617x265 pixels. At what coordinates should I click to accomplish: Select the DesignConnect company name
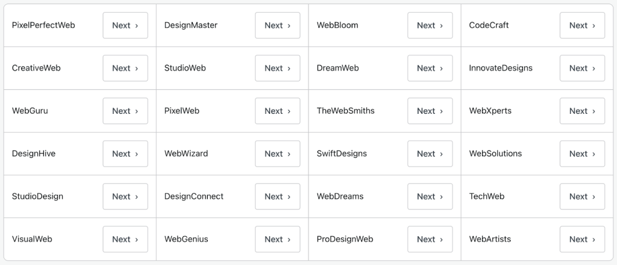pyautogui.click(x=194, y=196)
